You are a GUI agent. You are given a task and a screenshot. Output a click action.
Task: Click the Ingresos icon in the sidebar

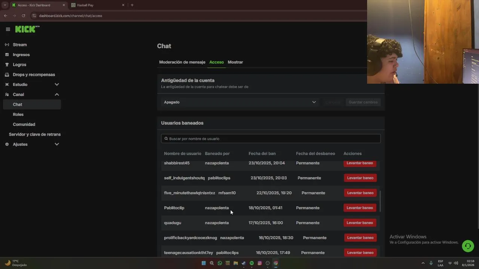coord(7,55)
